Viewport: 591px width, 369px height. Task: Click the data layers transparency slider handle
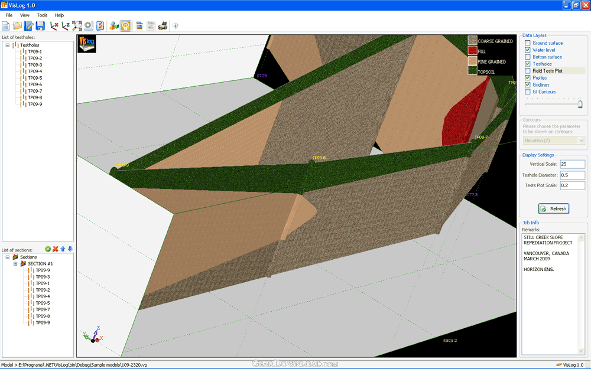(580, 103)
